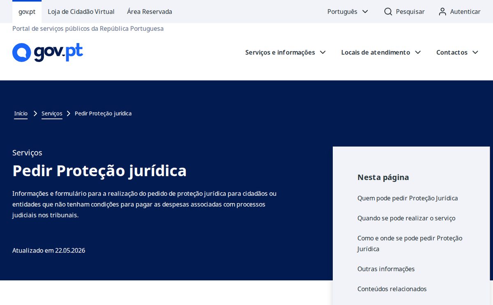The height and width of the screenshot is (305, 493).
Task: Click the Serviços label above the title
Action: point(27,153)
